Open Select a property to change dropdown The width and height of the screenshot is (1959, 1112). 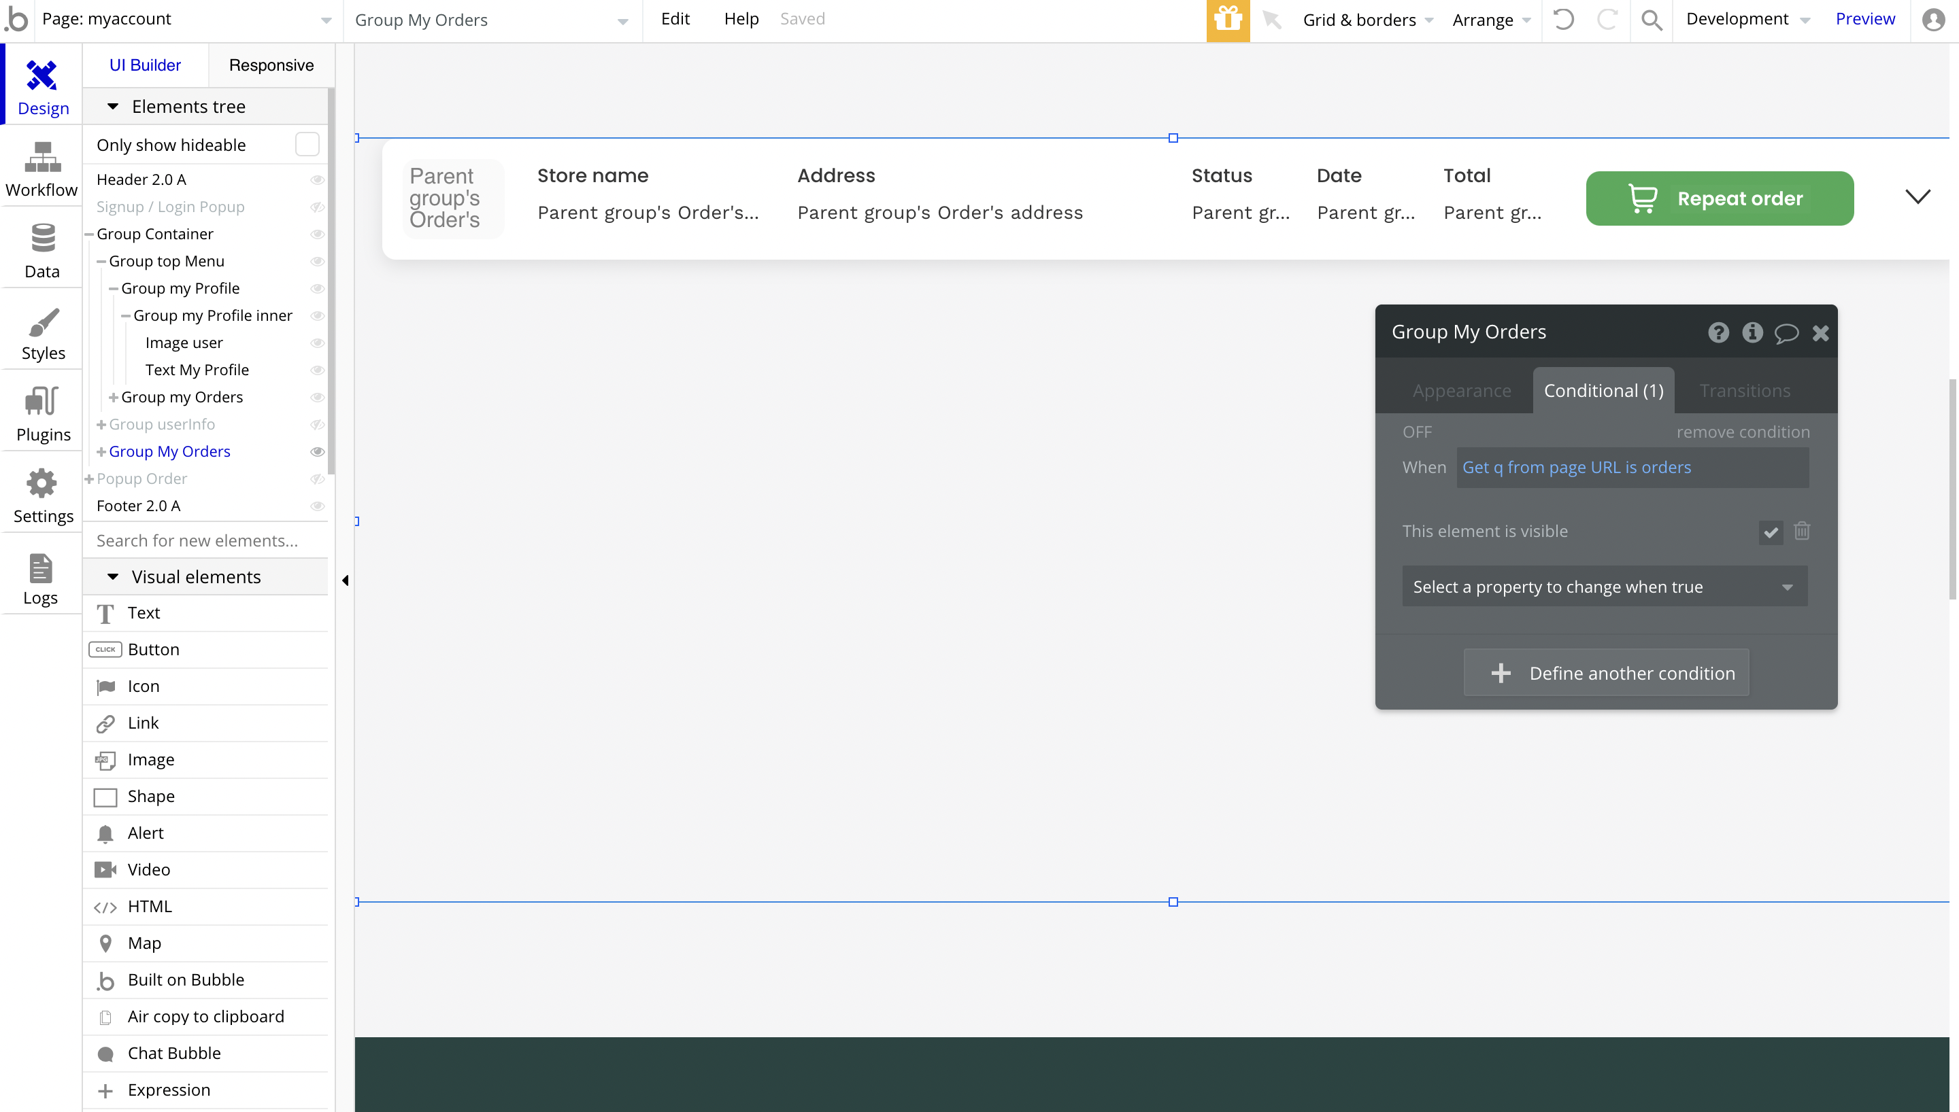[x=1605, y=587]
